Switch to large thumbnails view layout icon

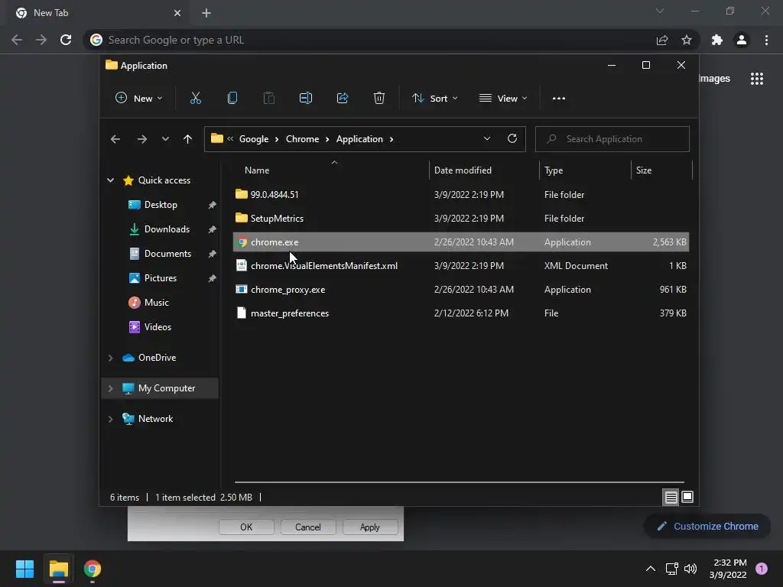(x=687, y=497)
